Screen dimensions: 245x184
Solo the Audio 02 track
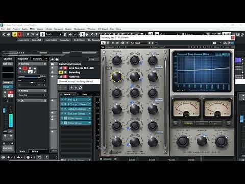(65, 77)
